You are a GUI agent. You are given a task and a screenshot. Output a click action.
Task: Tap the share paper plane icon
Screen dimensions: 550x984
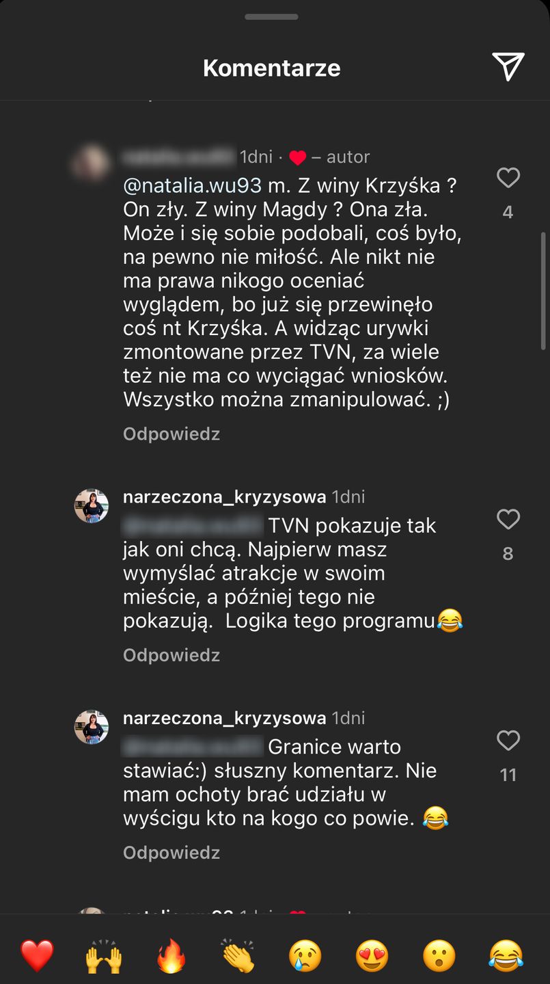point(508,67)
